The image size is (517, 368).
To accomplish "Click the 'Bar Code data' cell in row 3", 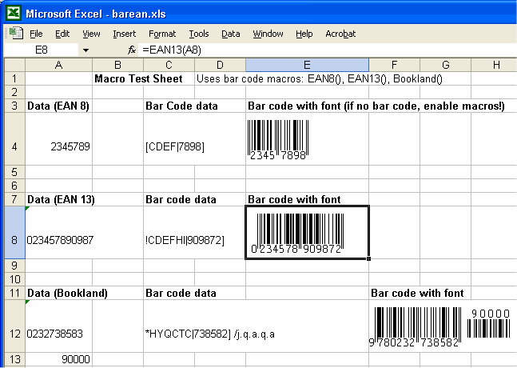I will pos(181,106).
